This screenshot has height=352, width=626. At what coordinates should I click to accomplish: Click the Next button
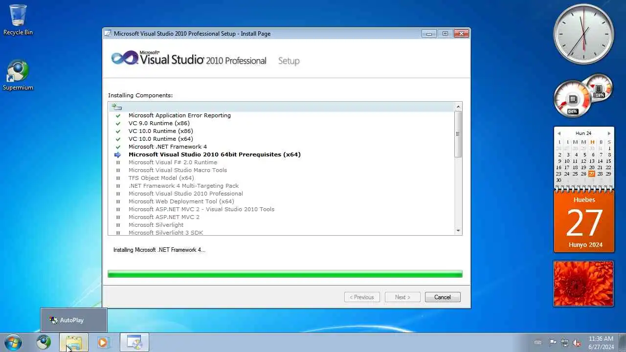point(402,297)
